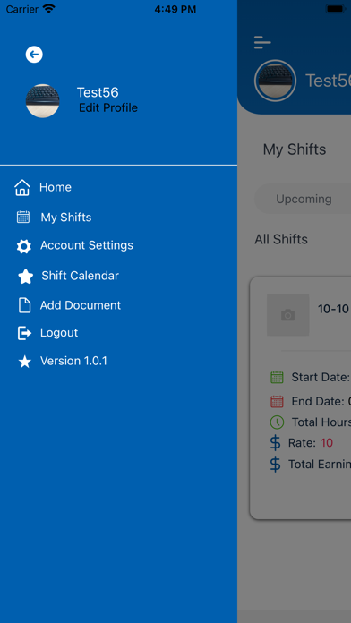This screenshot has width=351, height=623.
Task: Tap the 4:49 PM clock
Action: pyautogui.click(x=175, y=9)
